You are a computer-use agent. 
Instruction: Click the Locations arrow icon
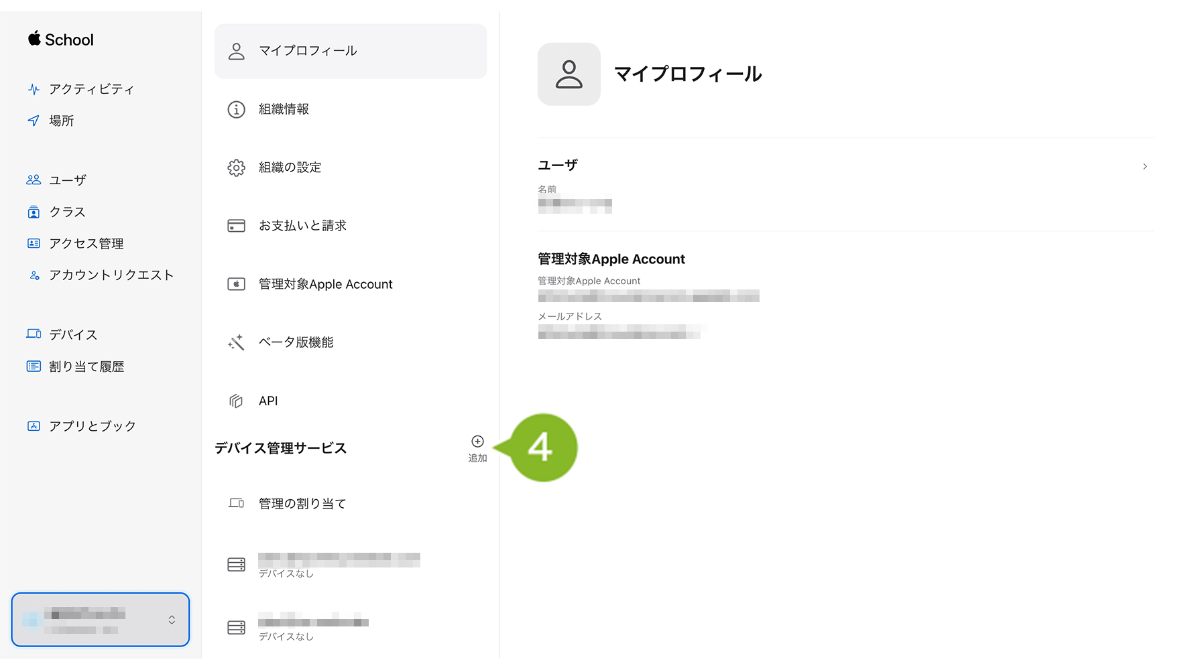(34, 121)
